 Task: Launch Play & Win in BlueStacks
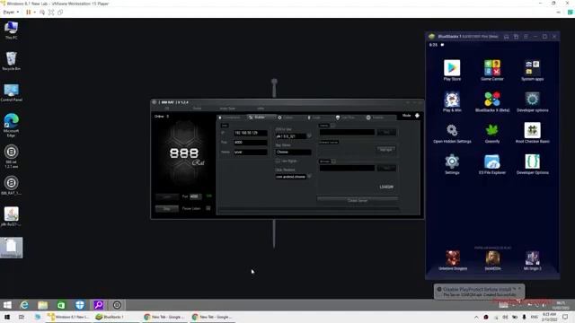452,101
